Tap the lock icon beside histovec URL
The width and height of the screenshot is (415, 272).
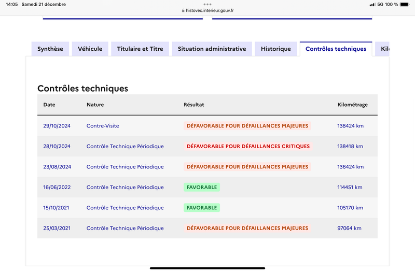pyautogui.click(x=183, y=10)
